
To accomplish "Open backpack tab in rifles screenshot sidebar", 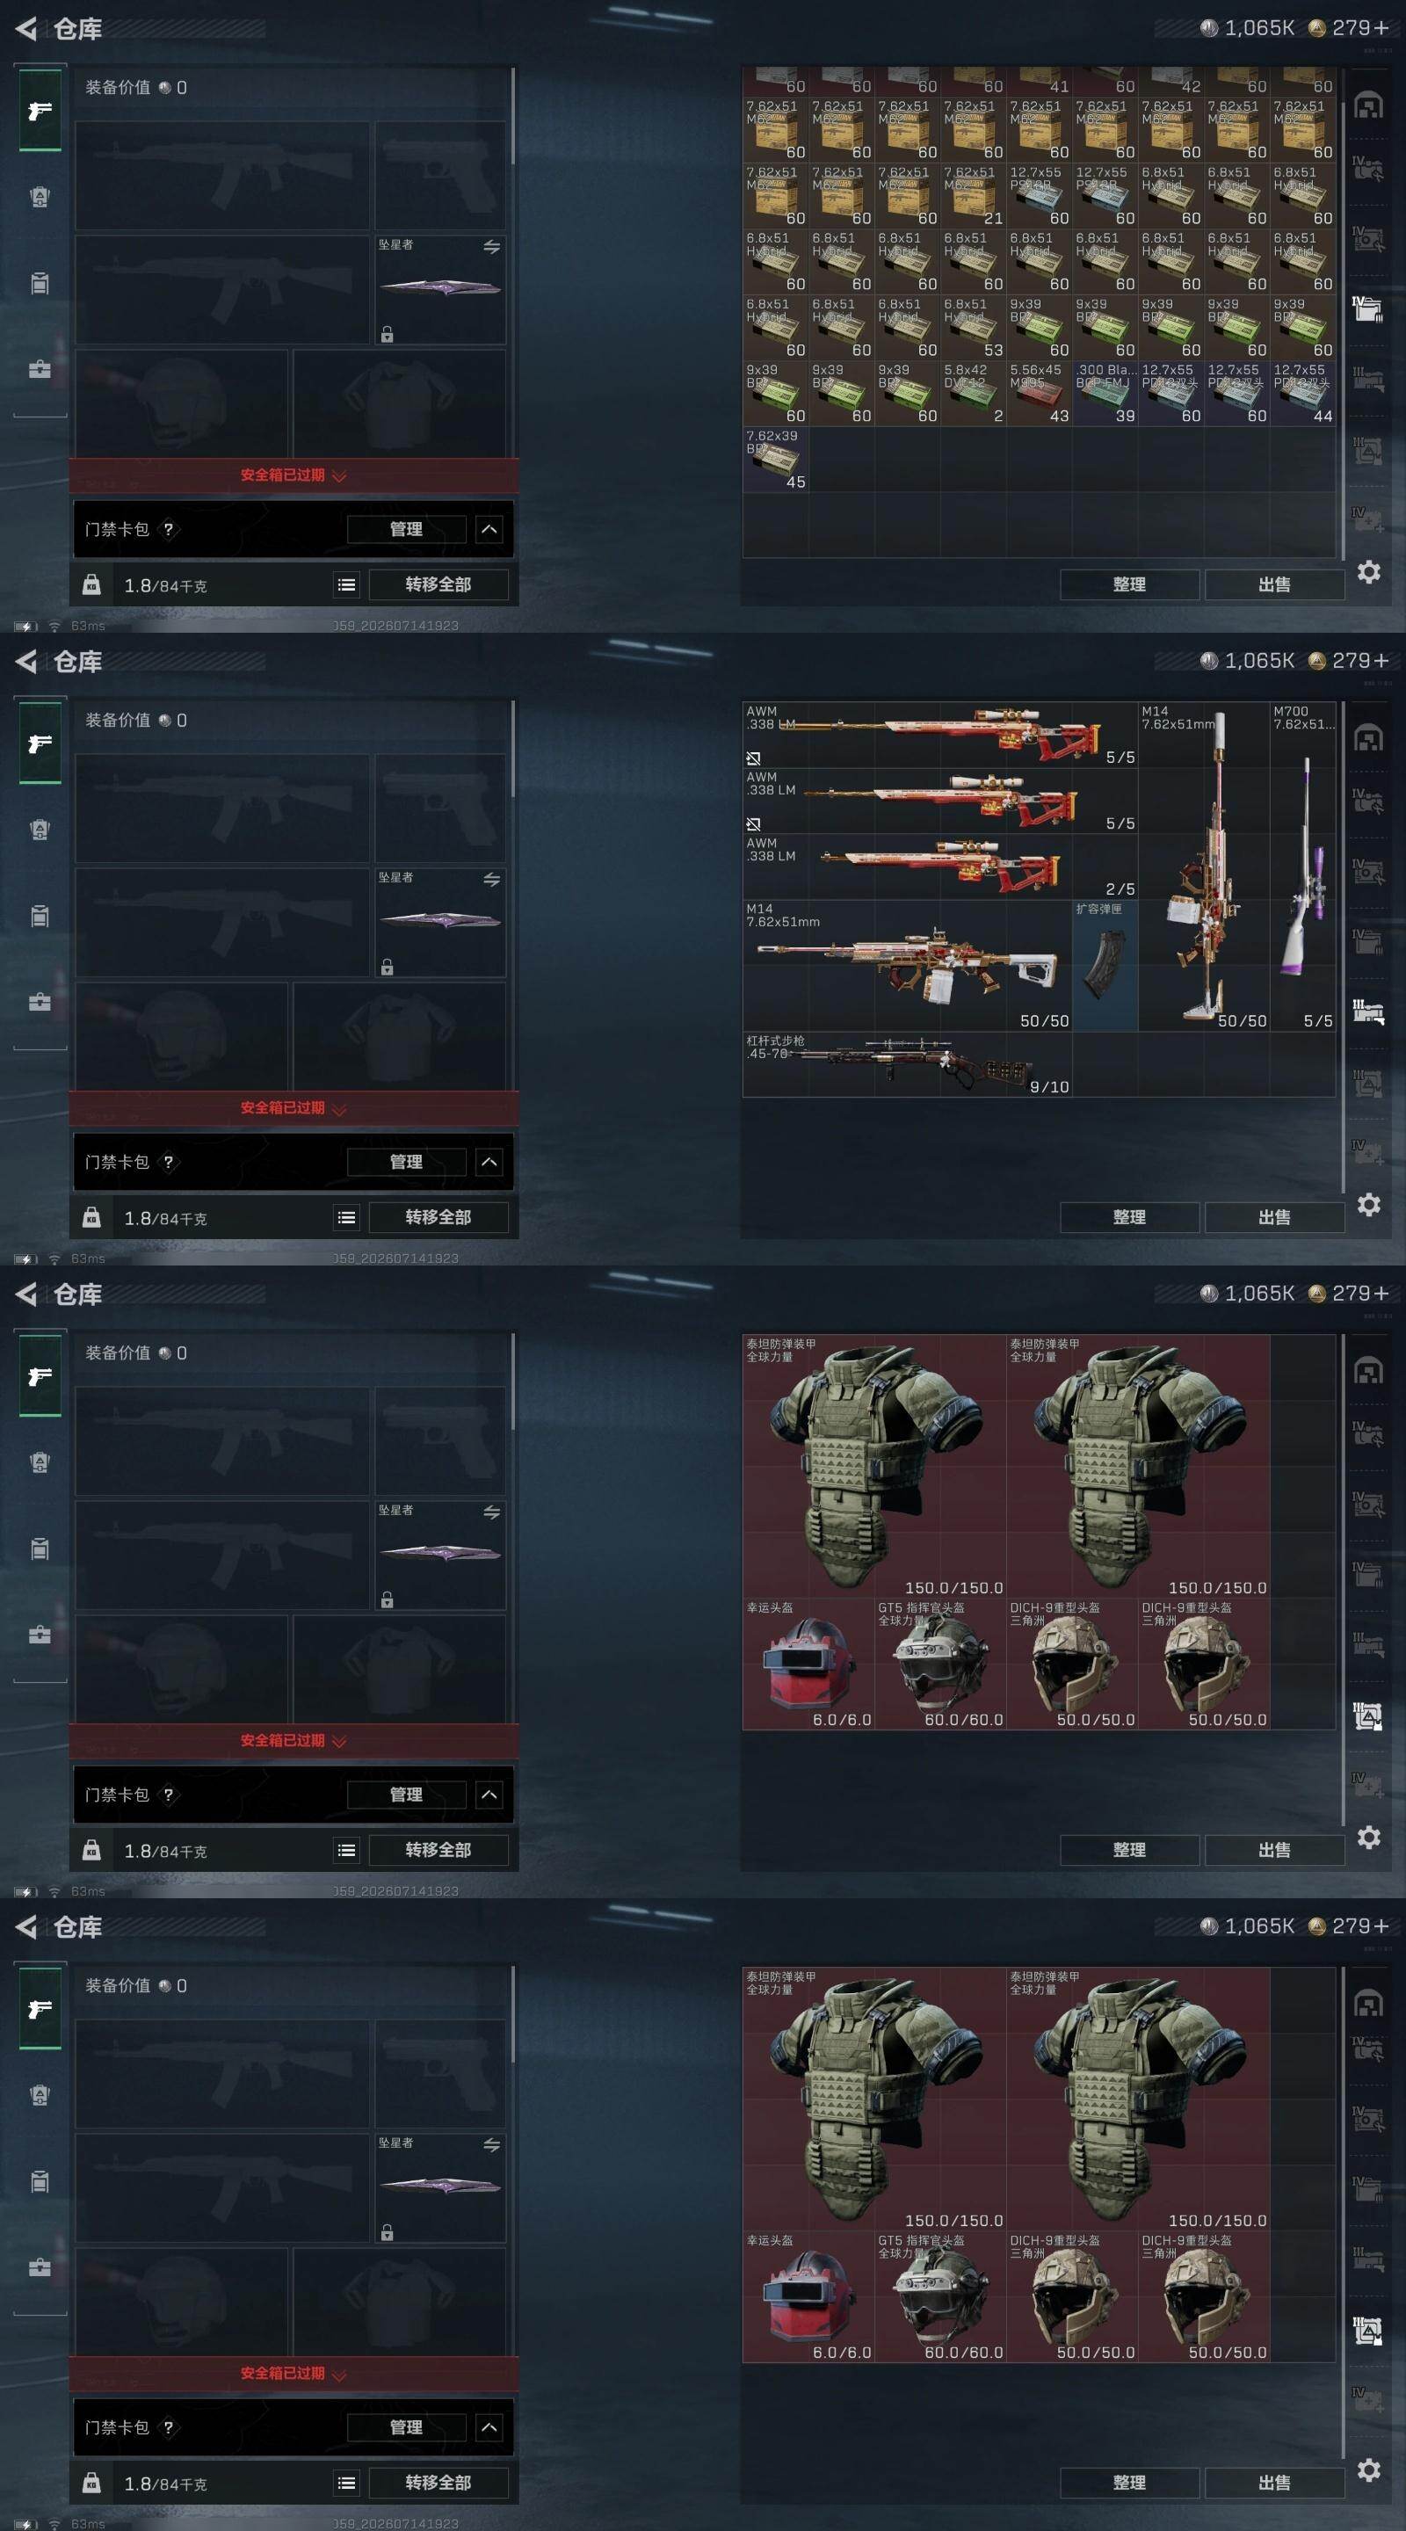I will (40, 916).
